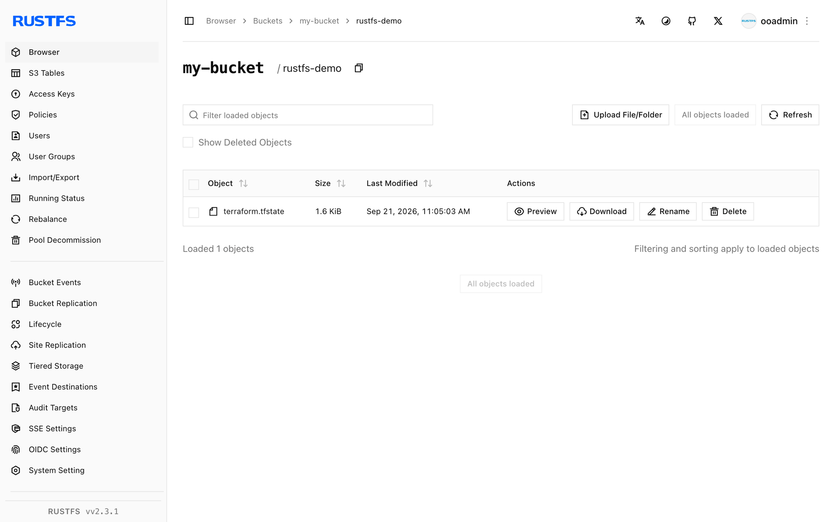Sort by Size column arrows
835x522 pixels.
[x=341, y=183]
